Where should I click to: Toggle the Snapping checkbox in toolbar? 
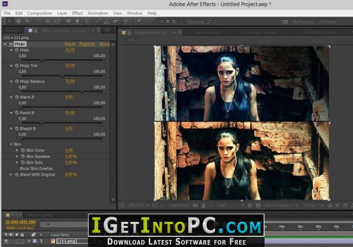(x=184, y=22)
